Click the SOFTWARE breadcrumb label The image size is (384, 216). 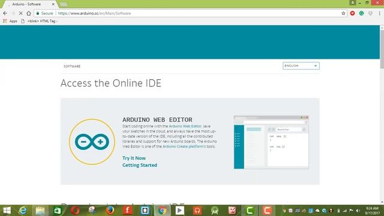coord(72,66)
